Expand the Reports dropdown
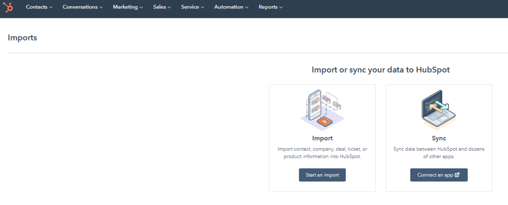The height and width of the screenshot is (205, 508). click(x=270, y=7)
